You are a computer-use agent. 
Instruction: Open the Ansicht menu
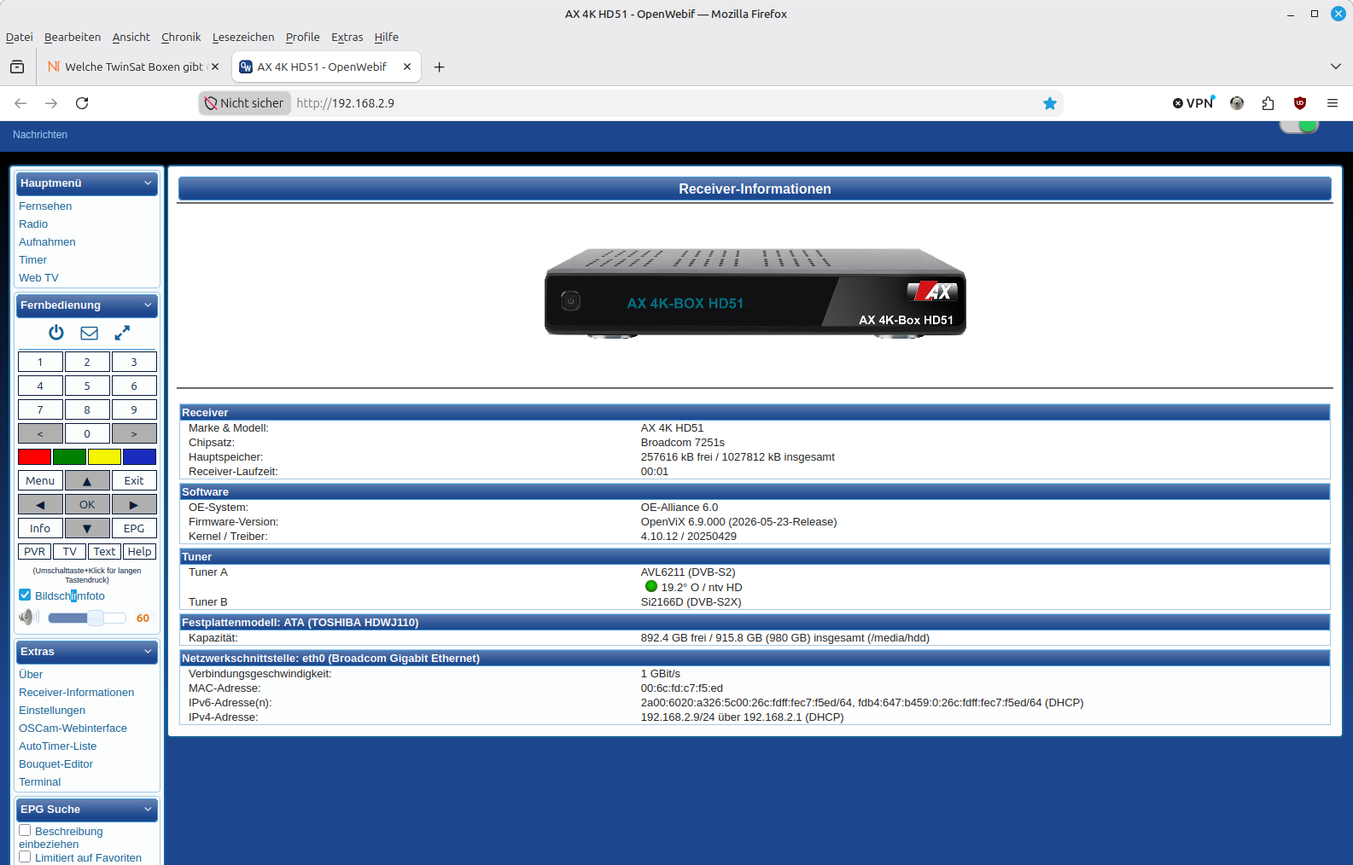pyautogui.click(x=131, y=37)
